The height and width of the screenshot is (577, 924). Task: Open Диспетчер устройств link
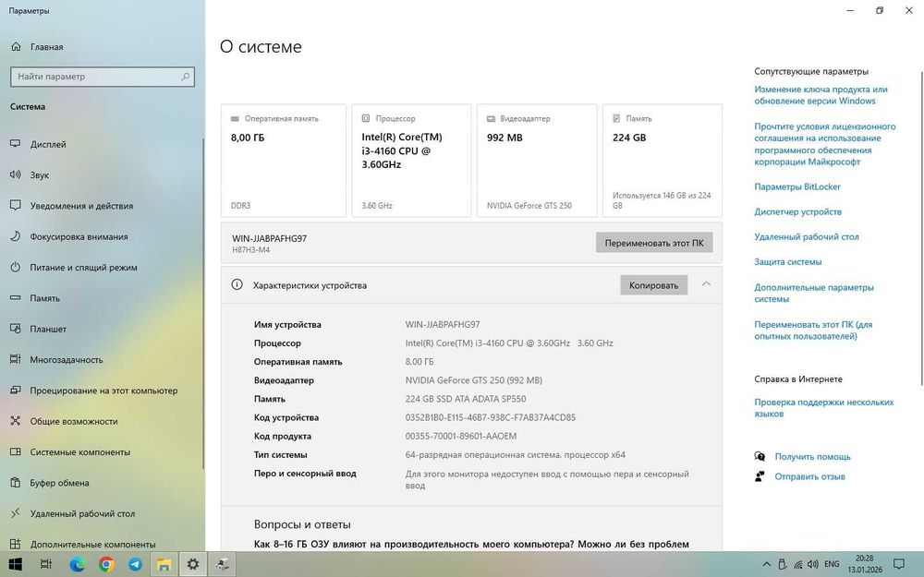tap(798, 211)
